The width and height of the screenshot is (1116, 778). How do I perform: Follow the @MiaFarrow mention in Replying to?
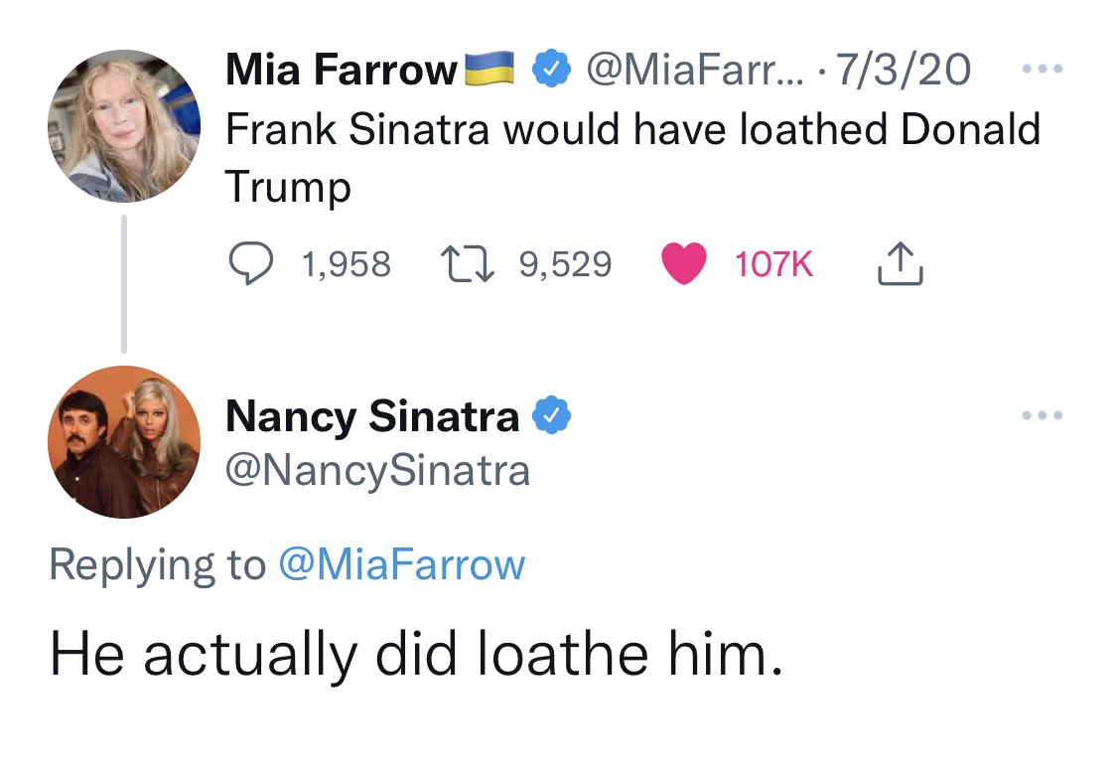(402, 565)
